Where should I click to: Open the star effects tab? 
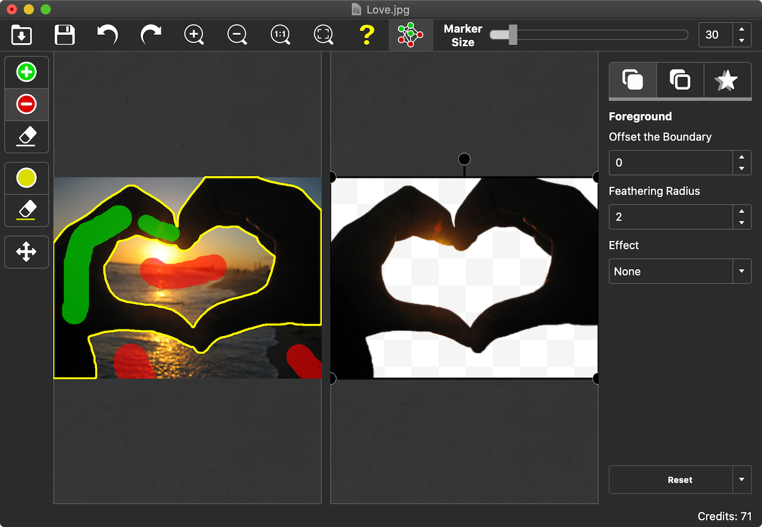click(x=727, y=81)
